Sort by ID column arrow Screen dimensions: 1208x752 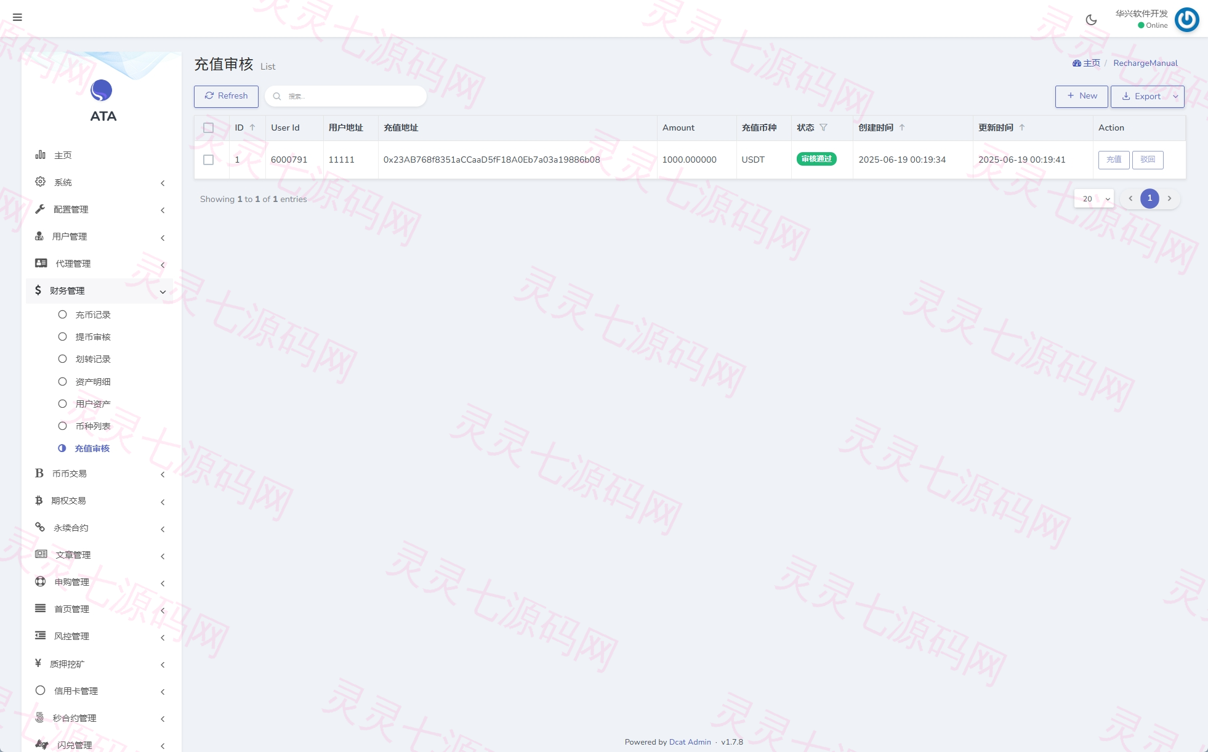click(x=252, y=127)
